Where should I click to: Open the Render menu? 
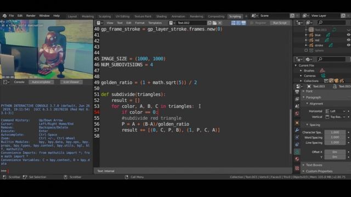click(x=31, y=16)
